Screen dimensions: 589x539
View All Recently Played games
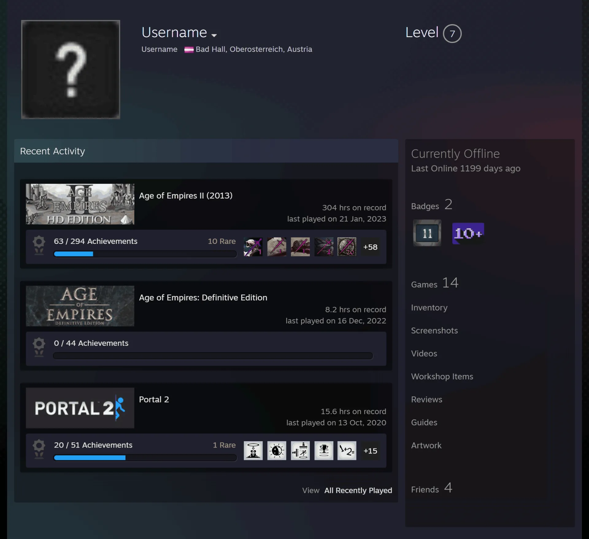point(358,490)
